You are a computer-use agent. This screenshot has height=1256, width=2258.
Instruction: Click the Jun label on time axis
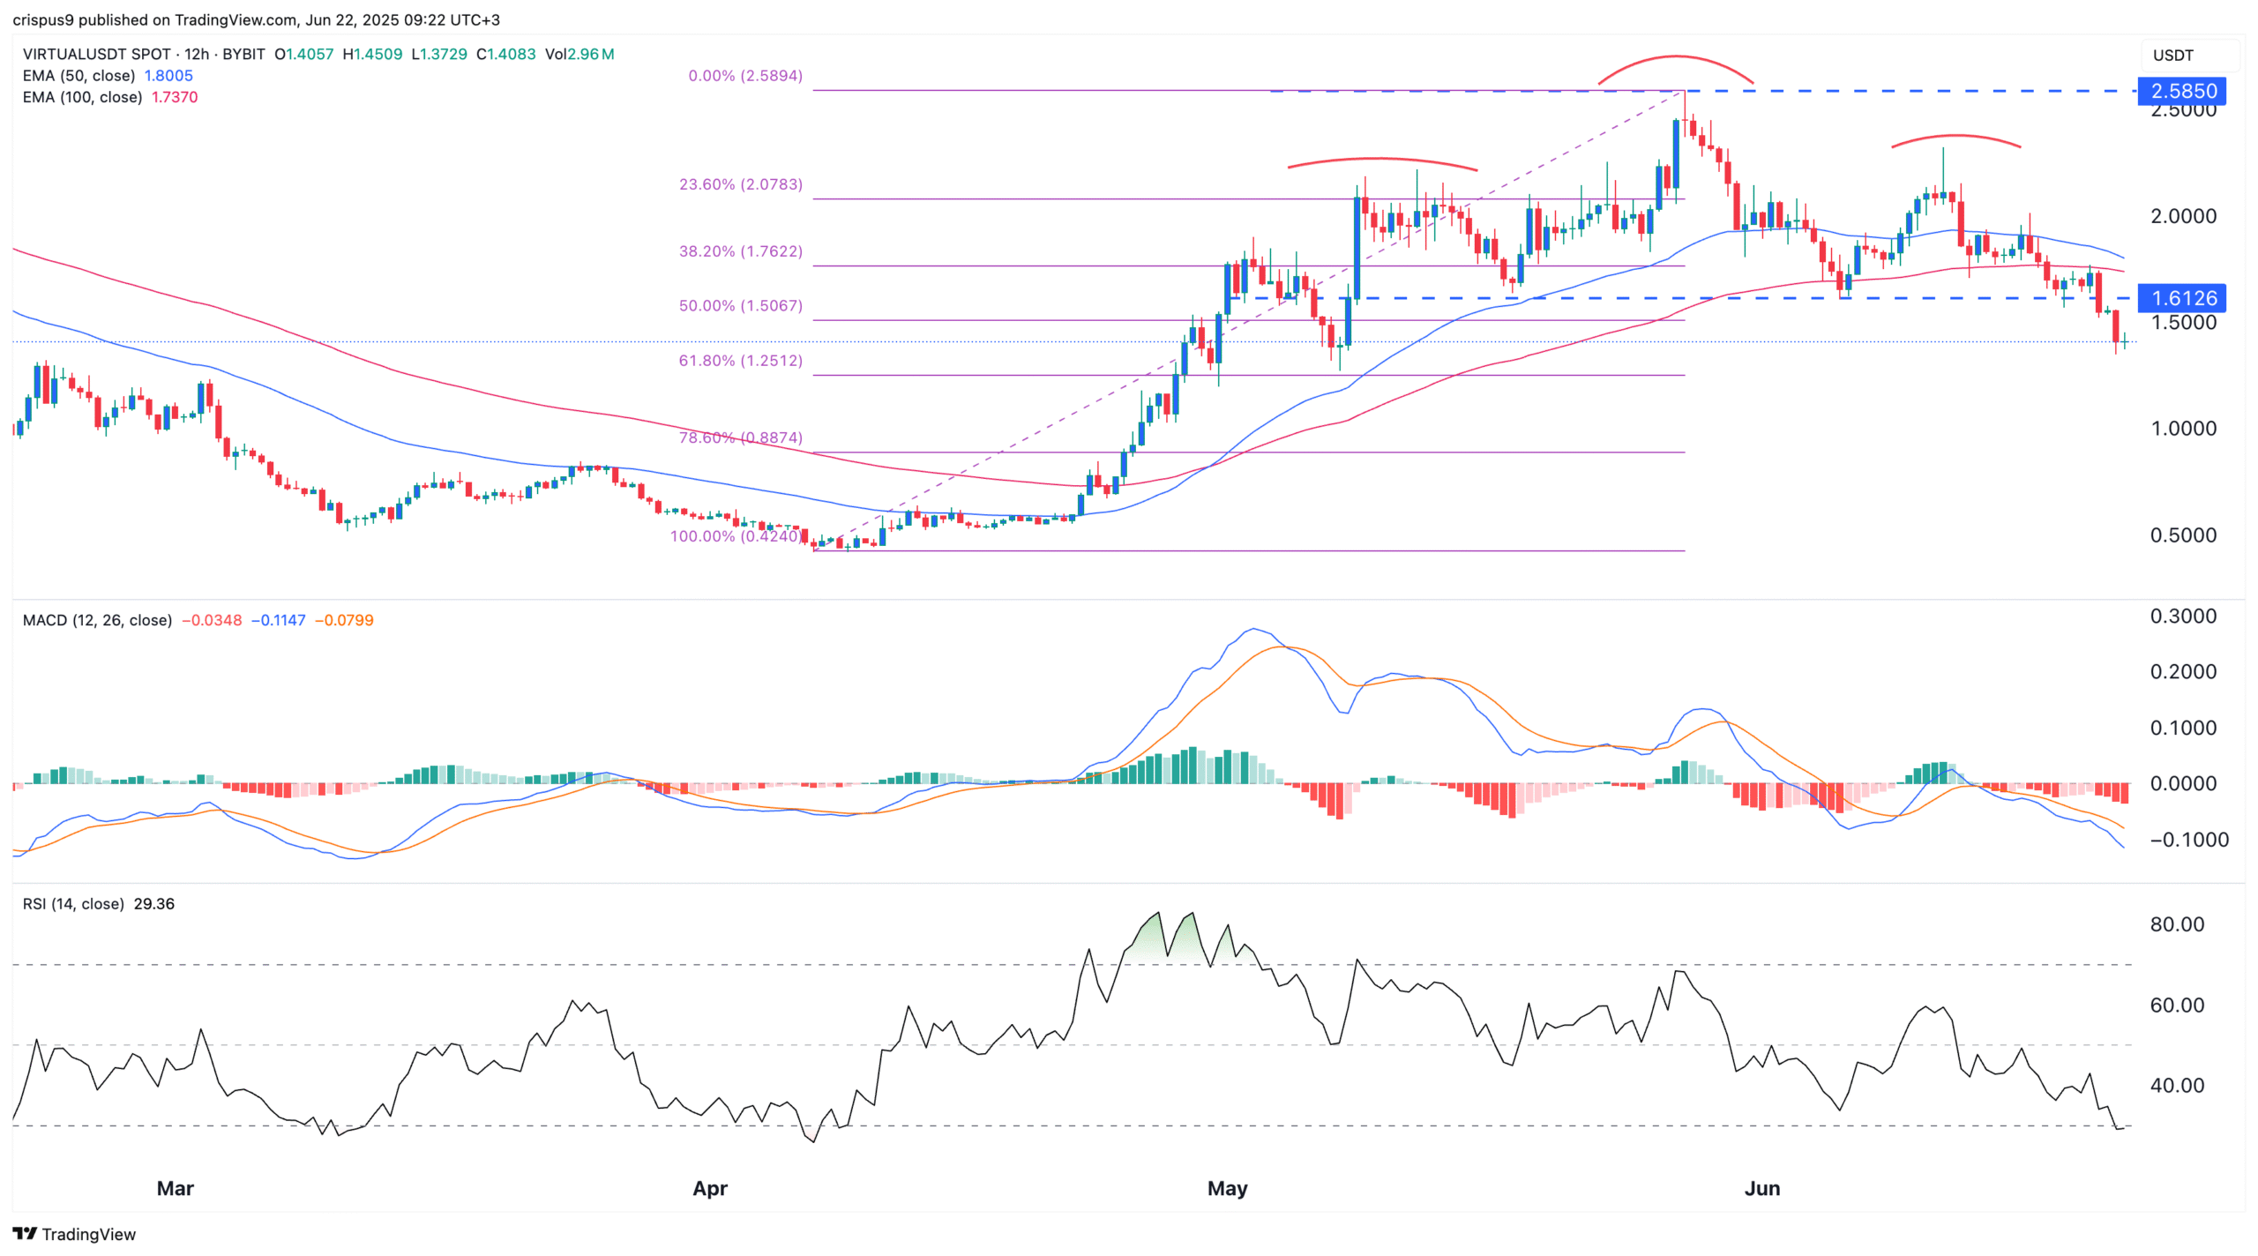click(x=1761, y=1188)
